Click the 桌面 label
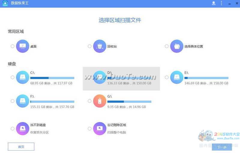Screen dimensions: 240x153 33,46
